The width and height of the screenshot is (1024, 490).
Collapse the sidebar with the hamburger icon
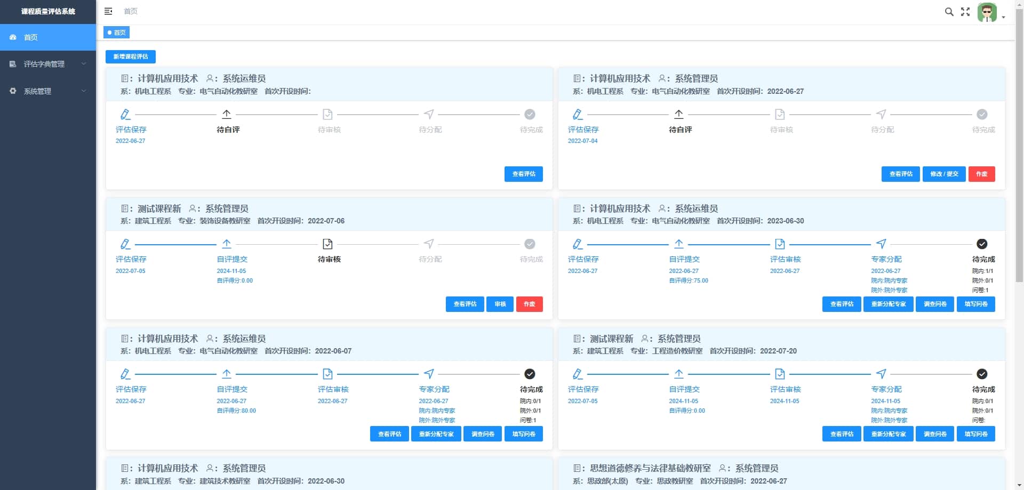[108, 11]
